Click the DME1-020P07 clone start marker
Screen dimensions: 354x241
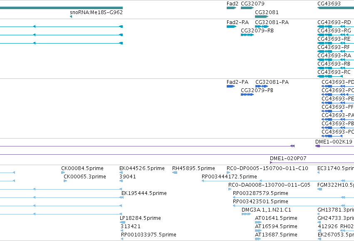pos(271,163)
